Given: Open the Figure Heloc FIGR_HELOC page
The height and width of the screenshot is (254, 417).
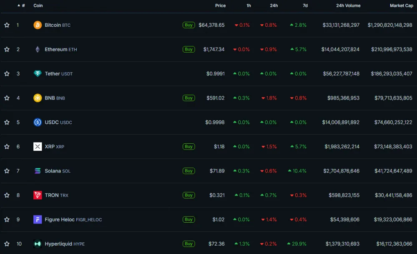Looking at the screenshot, I should [73, 219].
